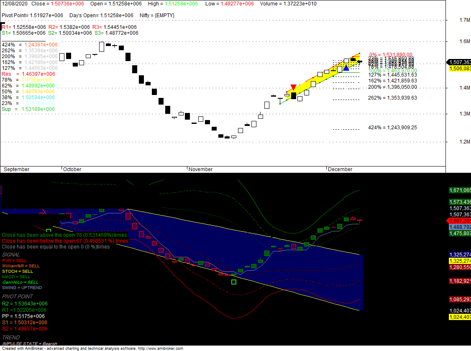Select the R2= 1.5382e+006 resistance label
Viewport: 471px width, 351px height.
pyautogui.click(x=69, y=27)
